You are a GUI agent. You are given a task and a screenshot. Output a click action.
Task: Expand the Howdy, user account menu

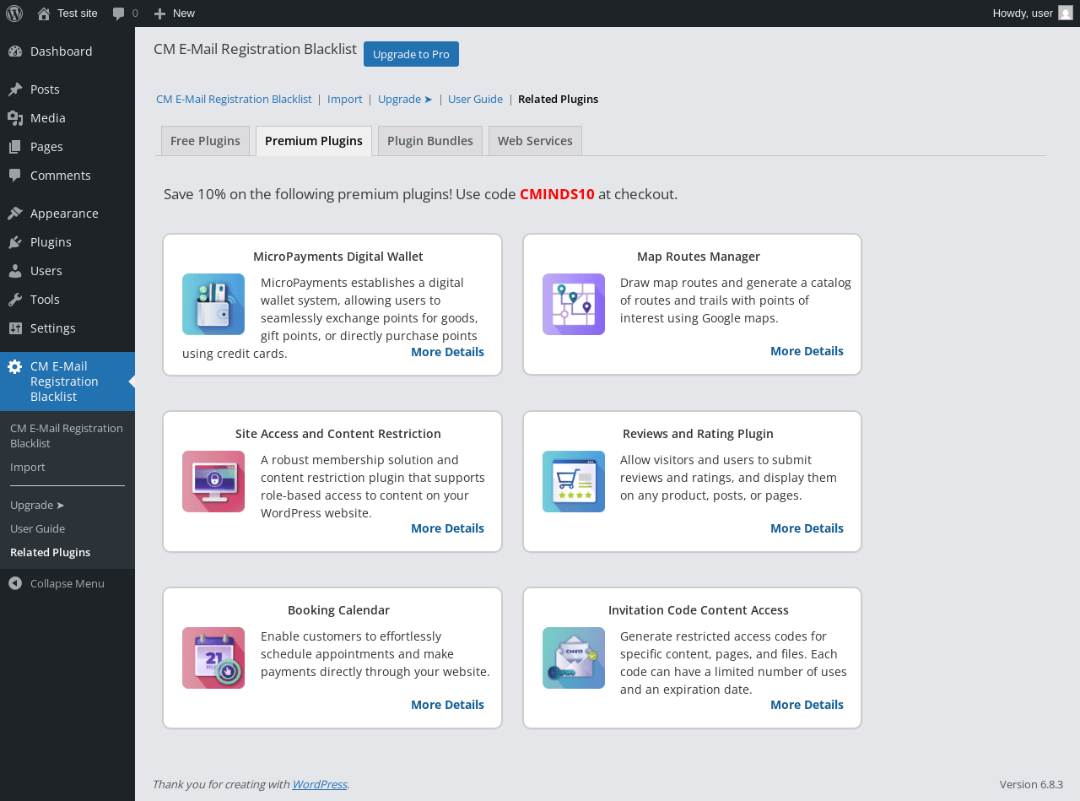(1023, 14)
